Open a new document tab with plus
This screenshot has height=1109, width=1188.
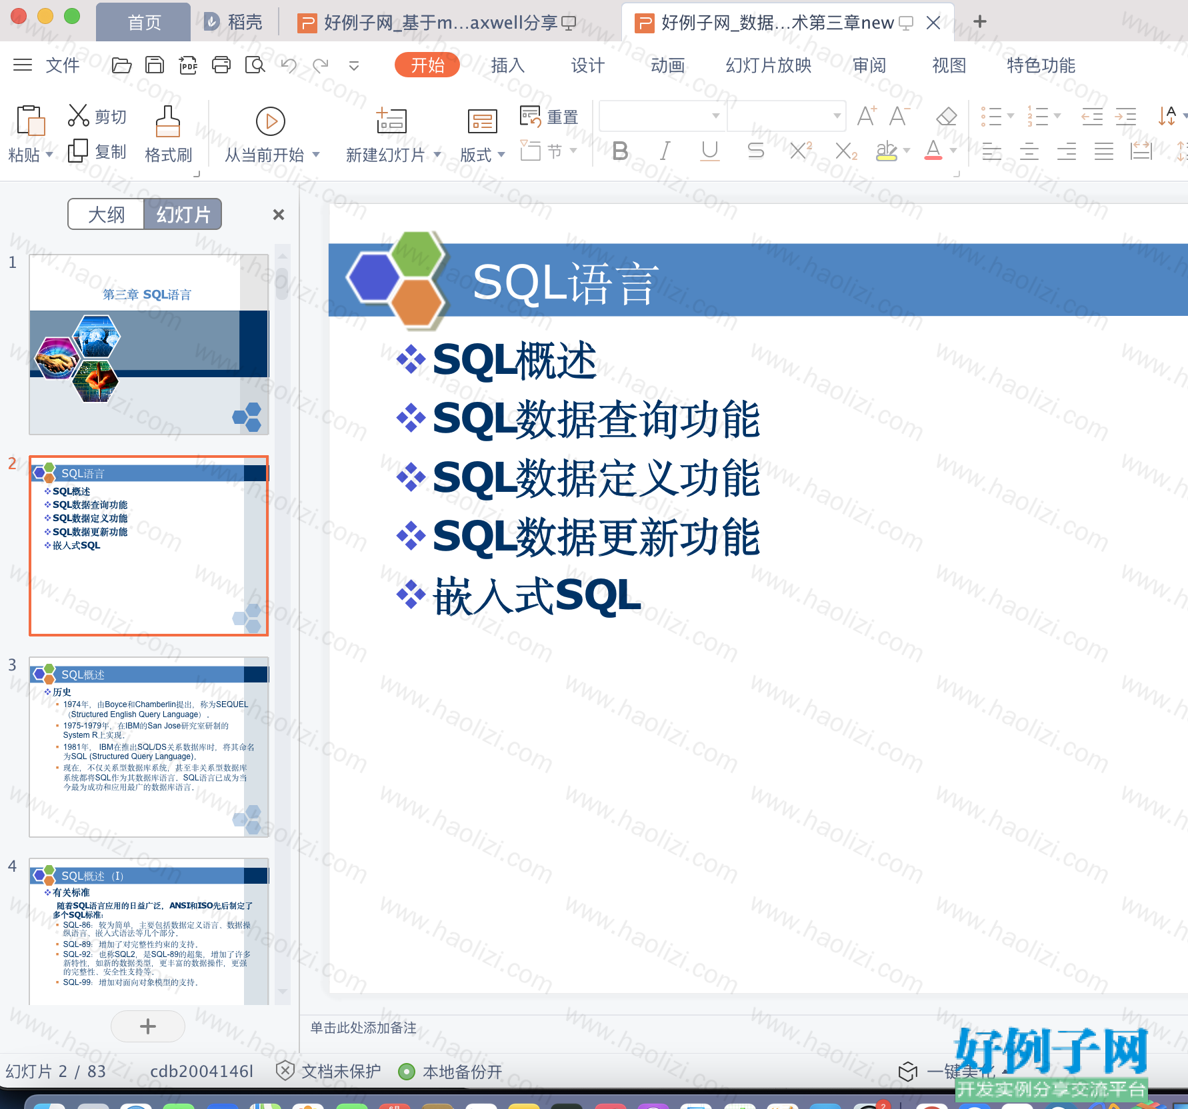click(x=979, y=22)
